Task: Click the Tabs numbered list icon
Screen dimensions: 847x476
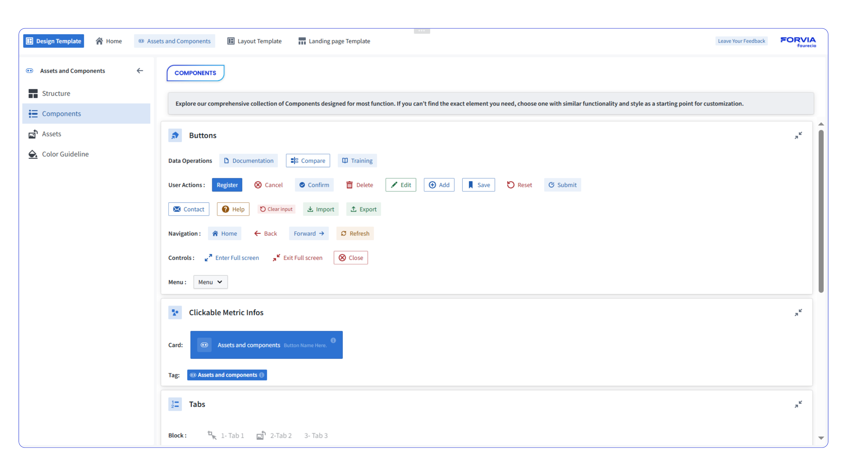Action: tap(175, 404)
